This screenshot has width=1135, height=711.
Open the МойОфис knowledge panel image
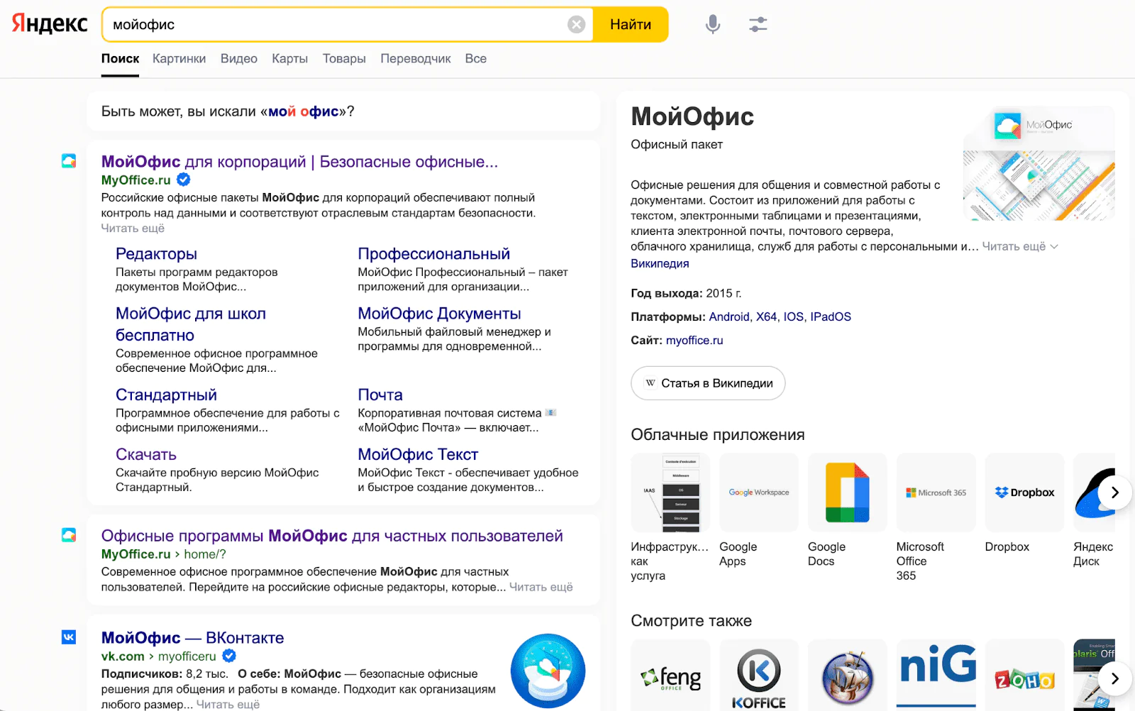(1039, 162)
